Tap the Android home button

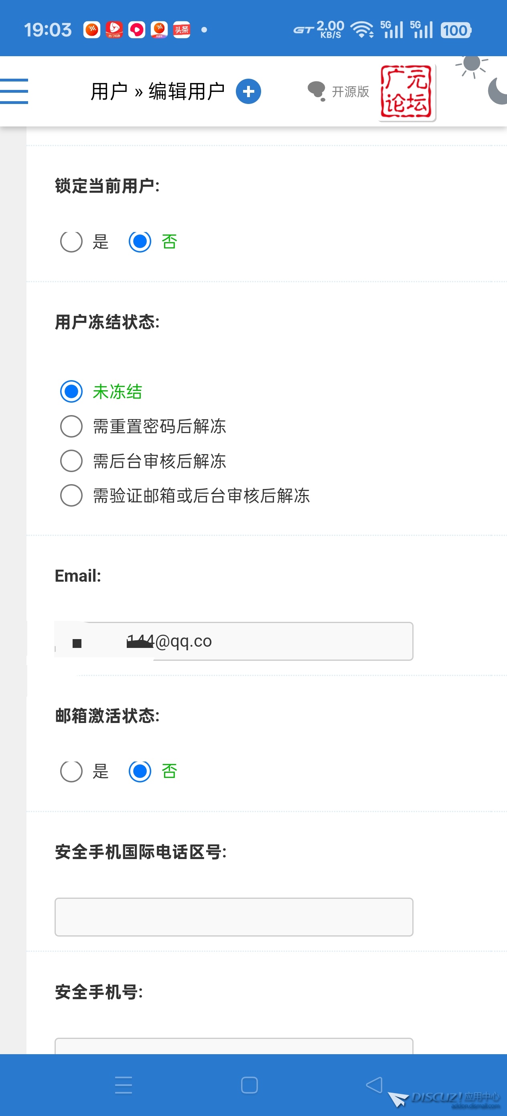pyautogui.click(x=249, y=1085)
